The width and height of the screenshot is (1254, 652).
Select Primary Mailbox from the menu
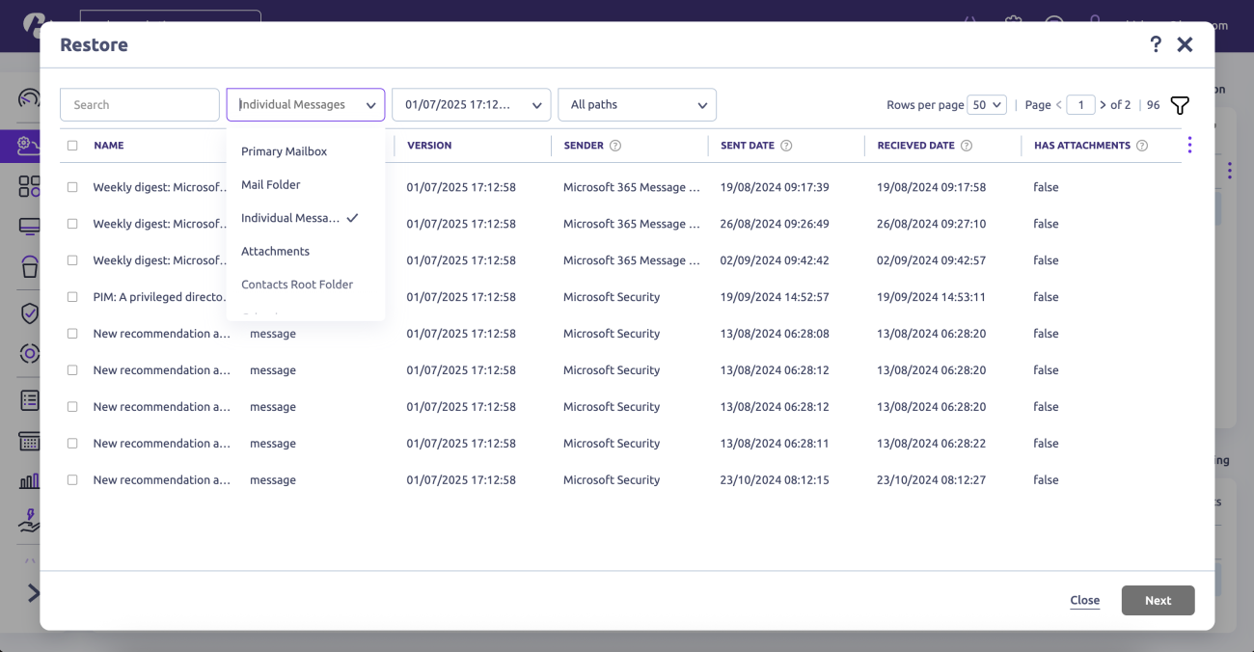(284, 150)
